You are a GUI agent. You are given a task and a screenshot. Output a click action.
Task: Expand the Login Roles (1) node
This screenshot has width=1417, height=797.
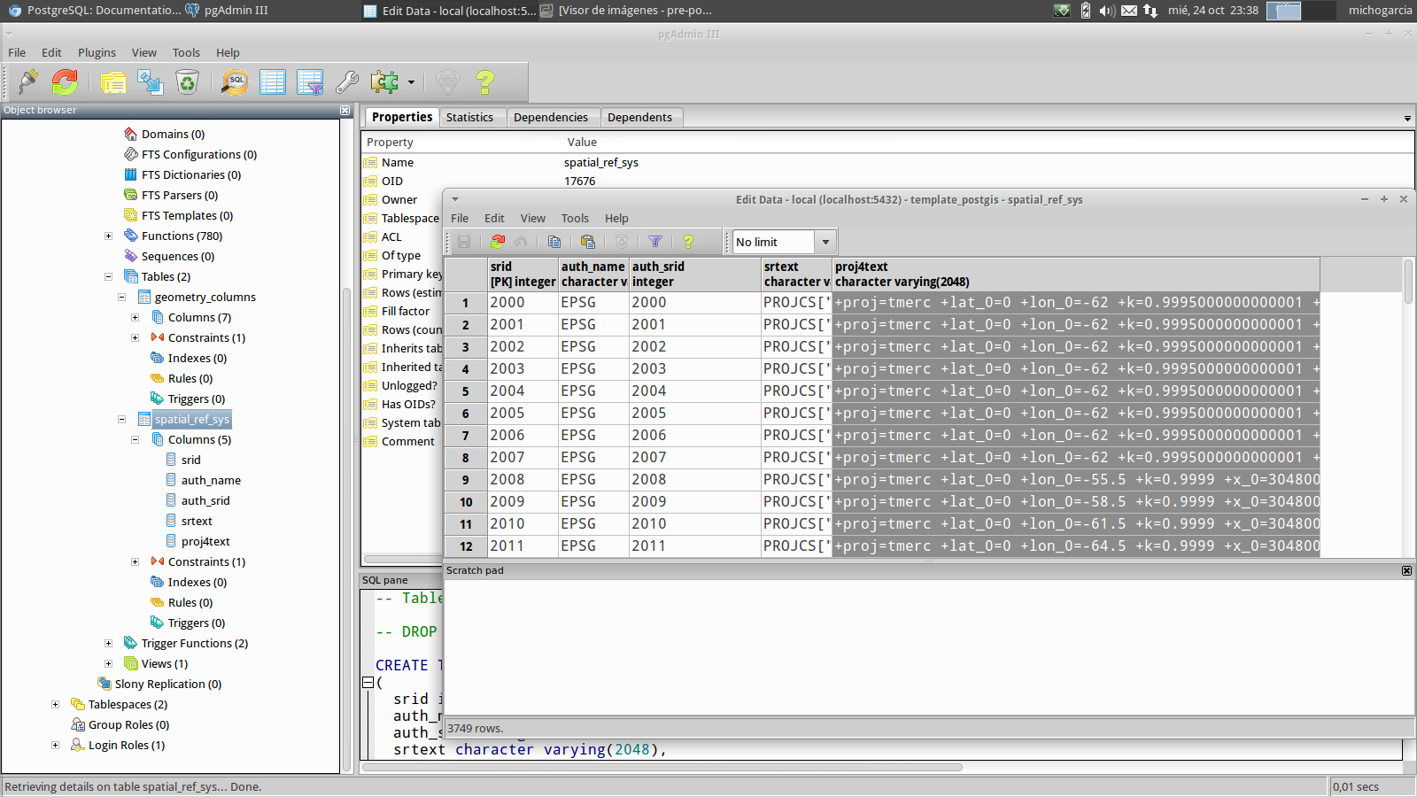(55, 746)
